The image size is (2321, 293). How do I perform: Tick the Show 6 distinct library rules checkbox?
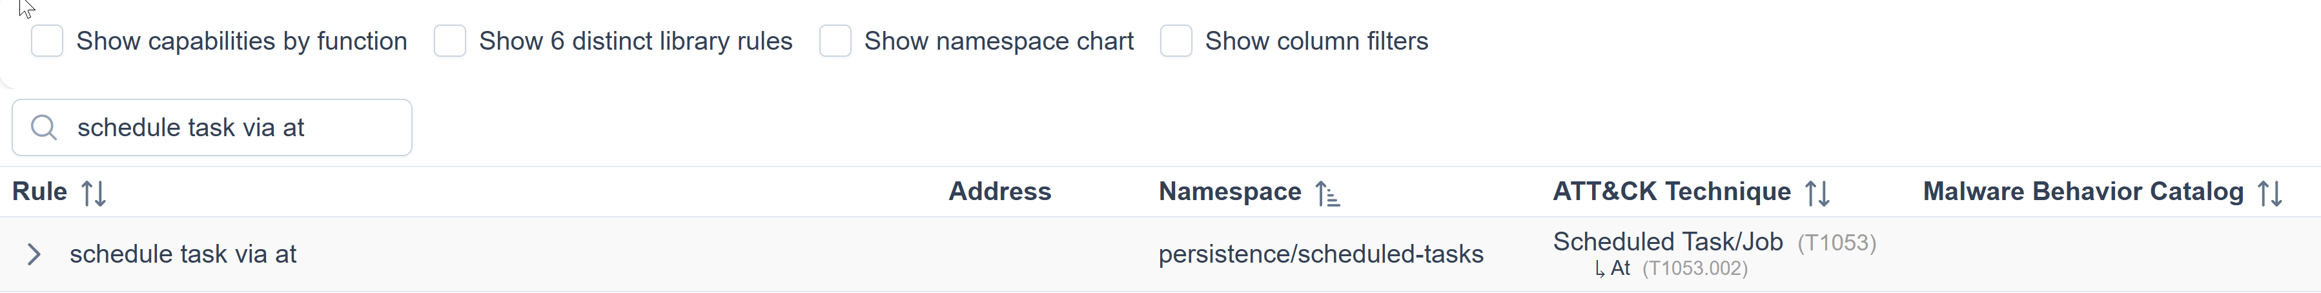click(449, 41)
